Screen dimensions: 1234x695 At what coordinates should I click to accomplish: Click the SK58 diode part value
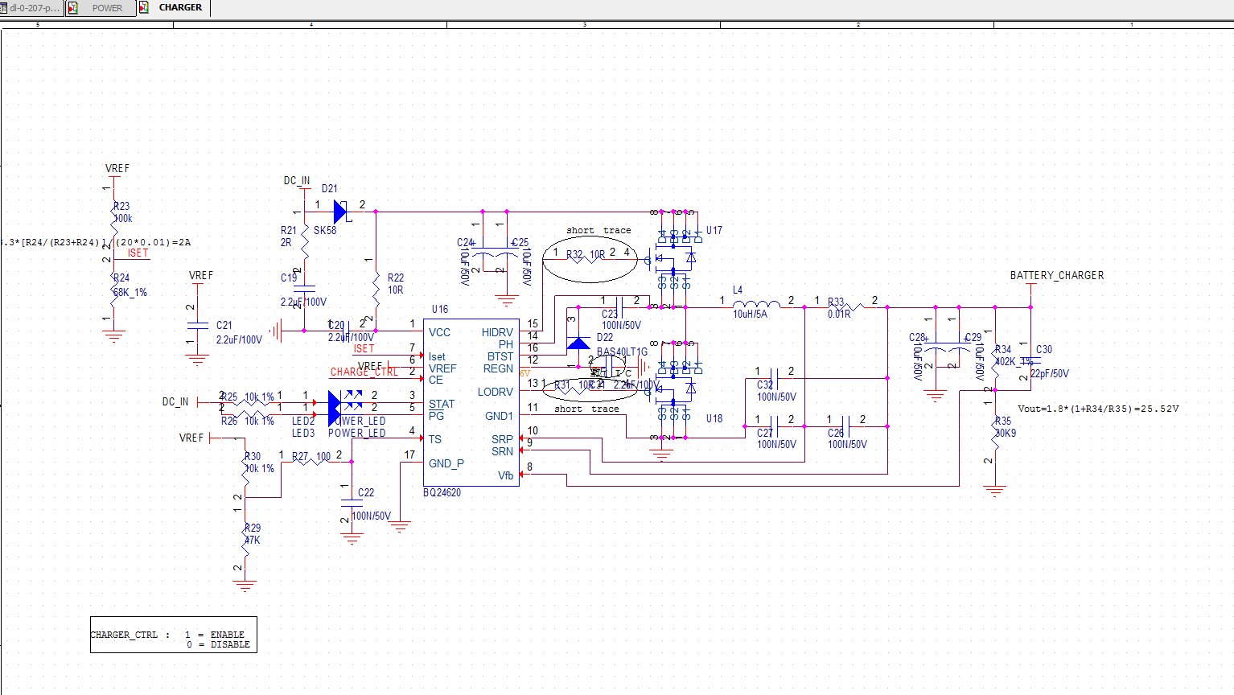click(325, 230)
